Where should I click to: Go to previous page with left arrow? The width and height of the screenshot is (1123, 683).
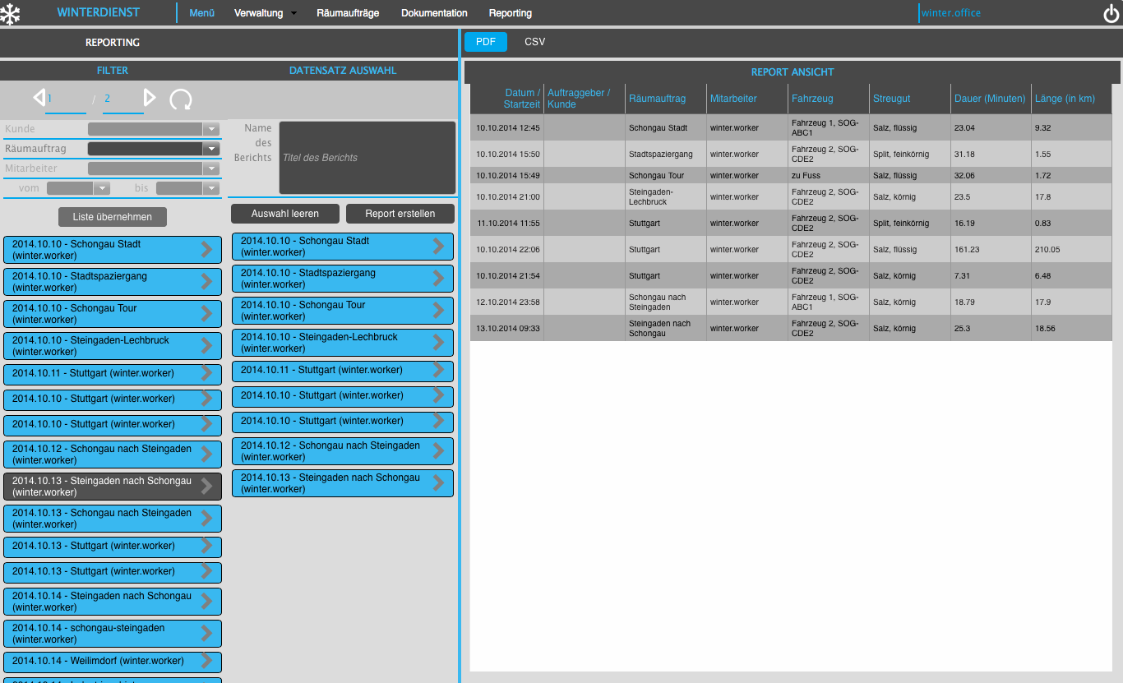click(39, 99)
